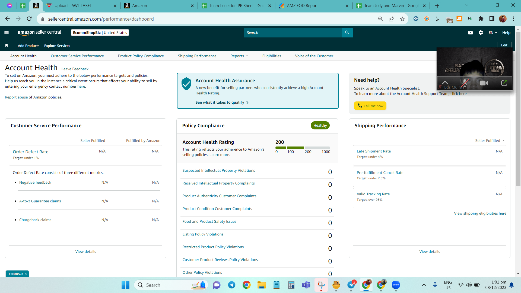The width and height of the screenshot is (521, 293).
Task: Click the Edit button in the nav bar
Action: 504,45
